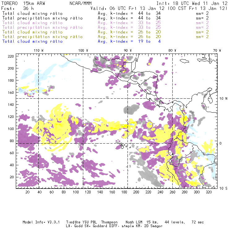Click "Avg. k-index = 44 to 34" beside black cloud line
Screen dimensions: 229x229
pyautogui.click(x=129, y=14)
